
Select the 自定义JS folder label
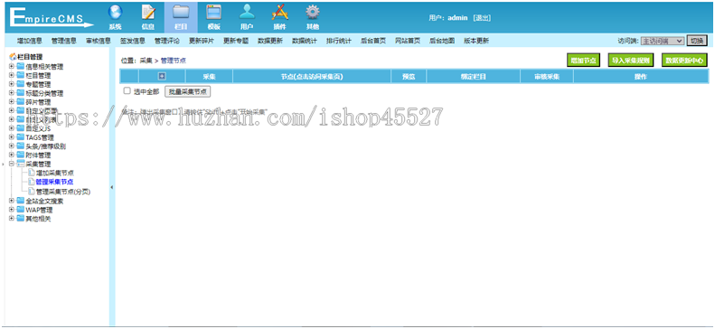pos(38,128)
